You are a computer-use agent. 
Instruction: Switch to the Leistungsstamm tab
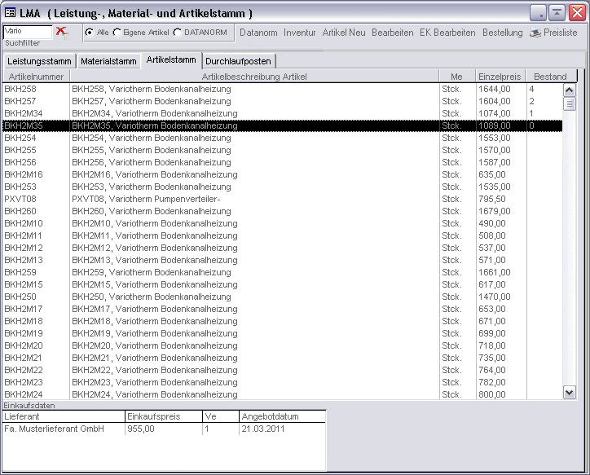(x=39, y=61)
